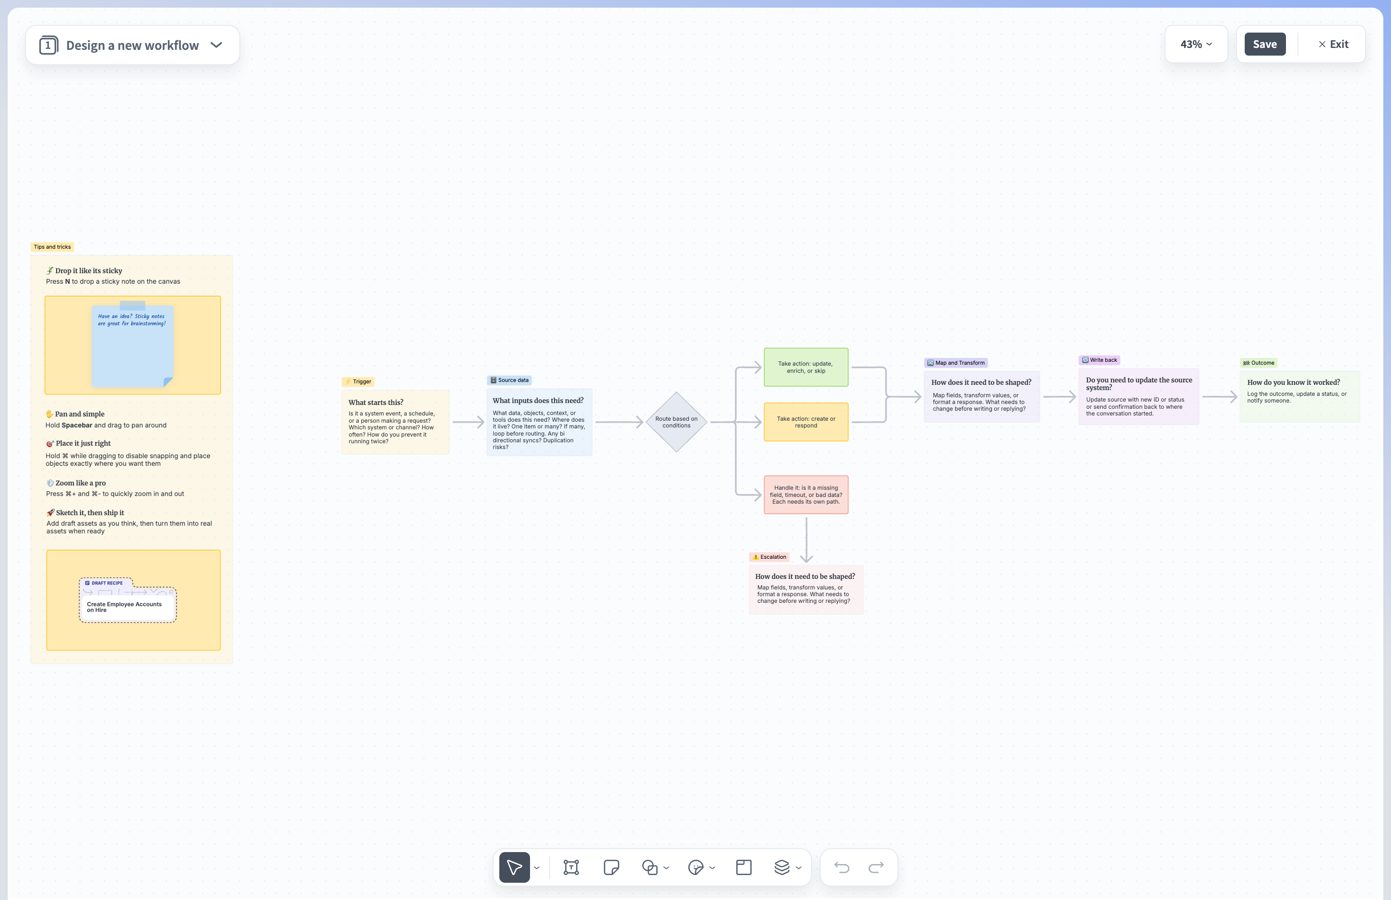This screenshot has height=900, width=1391.
Task: Select the Outcome tag label
Action: click(x=1258, y=363)
